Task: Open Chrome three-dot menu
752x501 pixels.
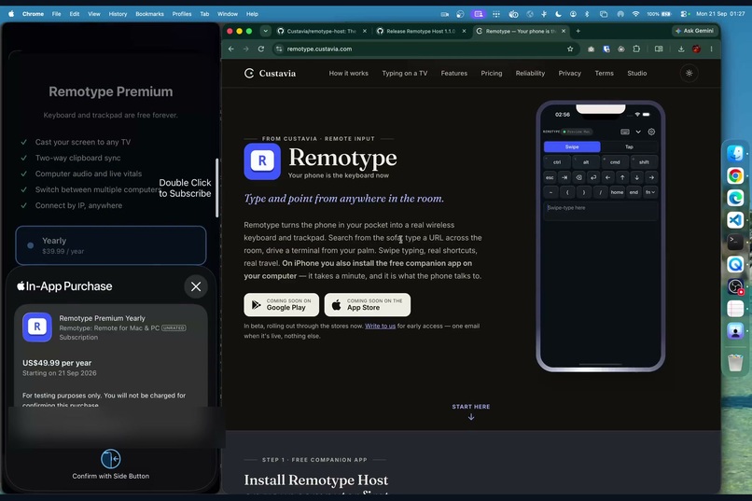Action: pyautogui.click(x=711, y=49)
